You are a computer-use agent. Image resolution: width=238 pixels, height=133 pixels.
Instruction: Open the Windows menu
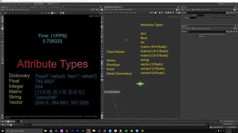click(19, 4)
